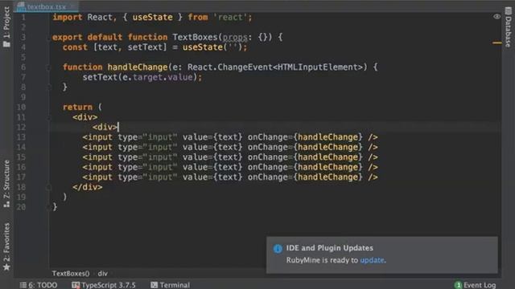Screen dimensions: 515x289
Task: Click type="input" on line 16
Action: point(147,167)
